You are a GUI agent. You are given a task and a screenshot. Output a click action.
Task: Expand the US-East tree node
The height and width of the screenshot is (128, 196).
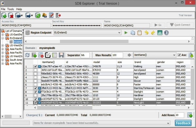3,34
